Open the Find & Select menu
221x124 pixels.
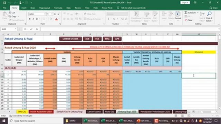pyautogui.click(x=209, y=17)
